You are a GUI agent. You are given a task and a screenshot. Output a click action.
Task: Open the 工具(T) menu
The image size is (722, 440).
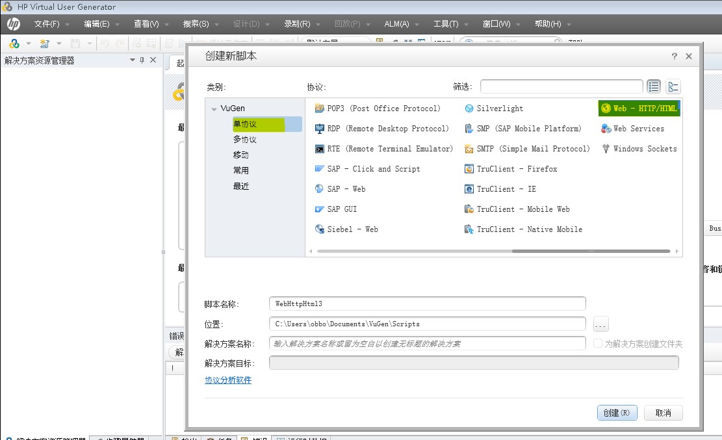click(446, 24)
